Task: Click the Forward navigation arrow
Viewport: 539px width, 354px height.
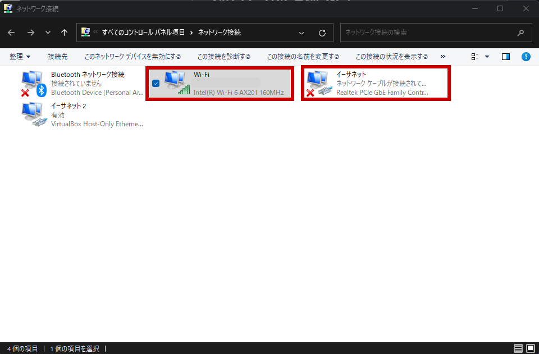Action: [30, 33]
